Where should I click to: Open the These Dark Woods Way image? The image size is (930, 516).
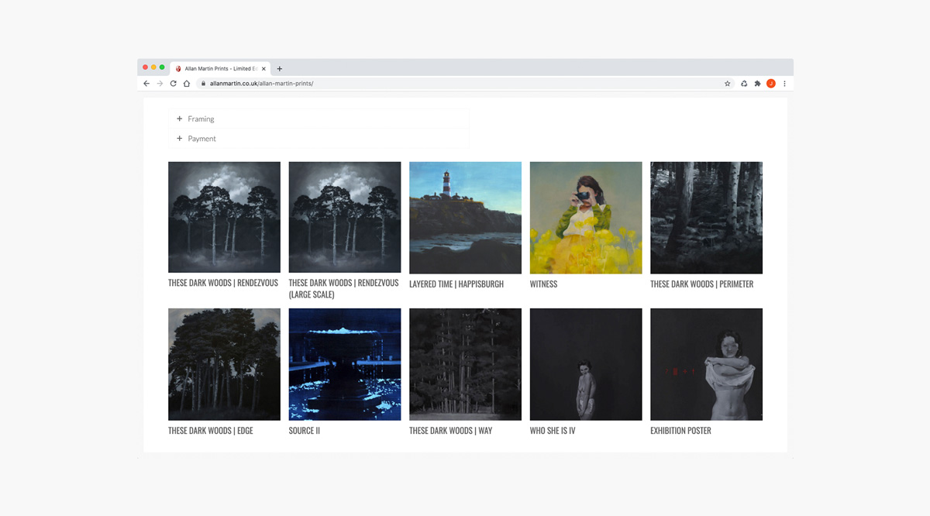coord(465,364)
